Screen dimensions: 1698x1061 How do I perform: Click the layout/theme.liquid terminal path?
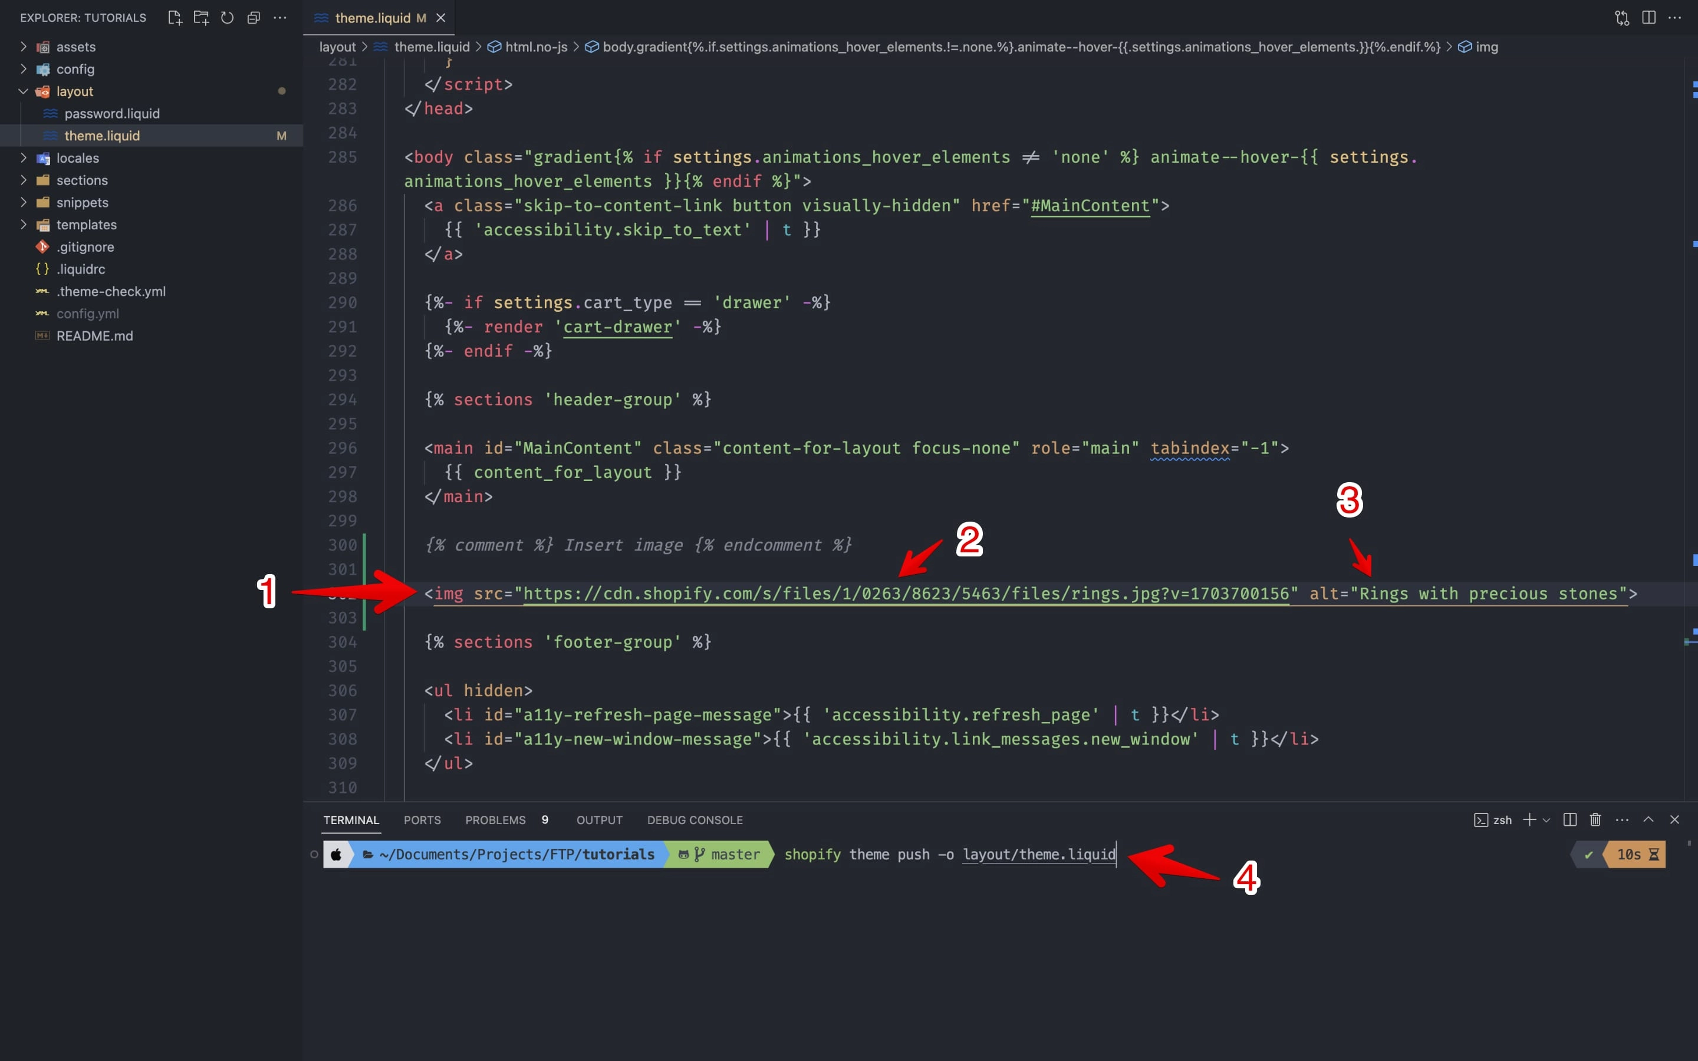pos(1039,854)
